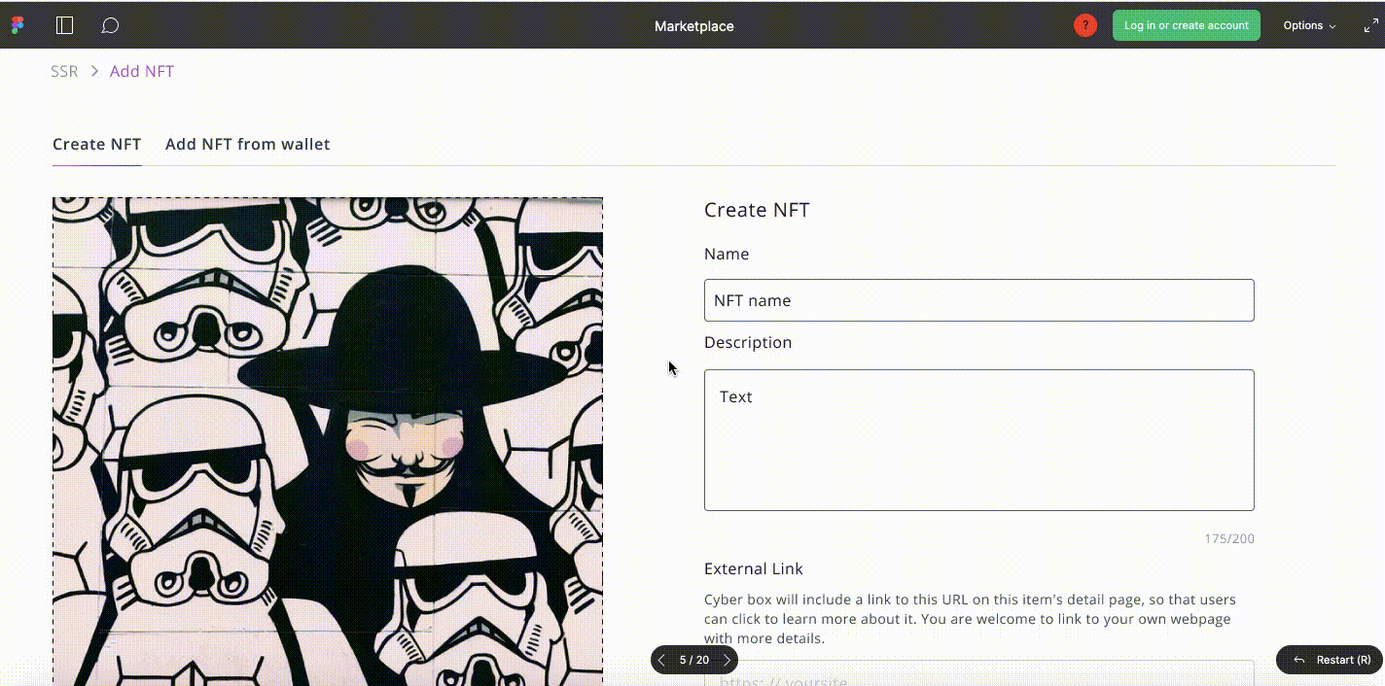Select the Create NFT tab
1385x686 pixels.
[x=97, y=144]
